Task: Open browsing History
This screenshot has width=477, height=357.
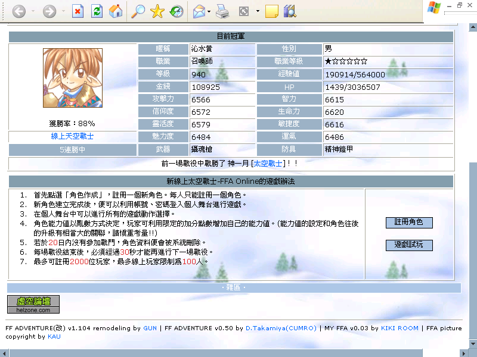Action: pyautogui.click(x=176, y=11)
